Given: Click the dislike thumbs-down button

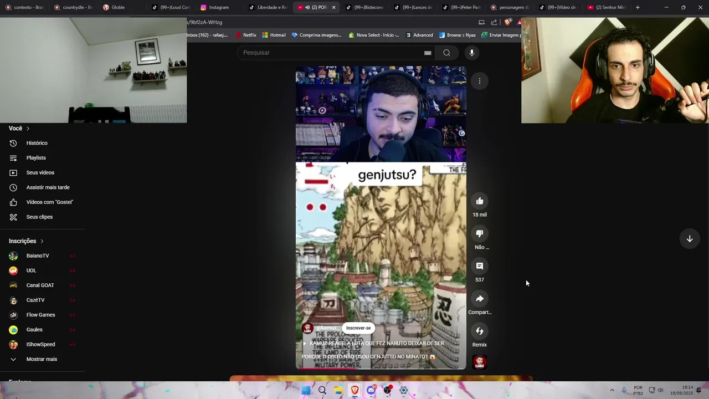Looking at the screenshot, I should coord(480,233).
